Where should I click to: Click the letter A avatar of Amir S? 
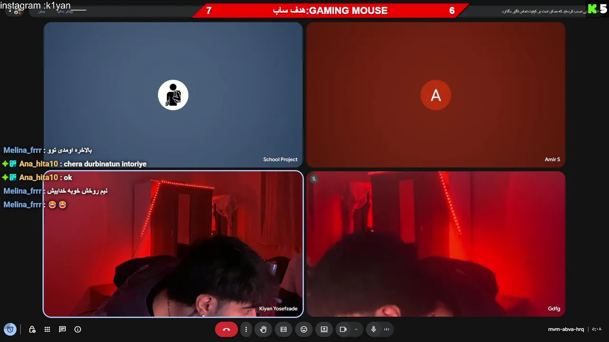[x=436, y=95]
